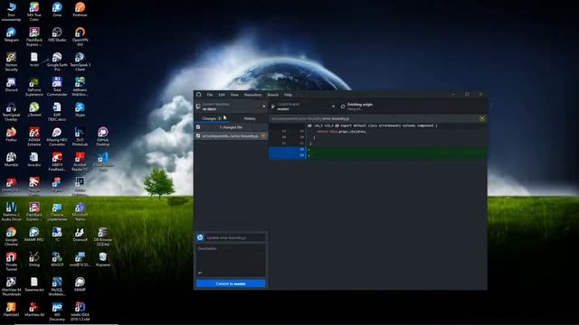The image size is (579, 325).
Task: Click the modified status badge on error-boundary.js
Action: coord(263,136)
